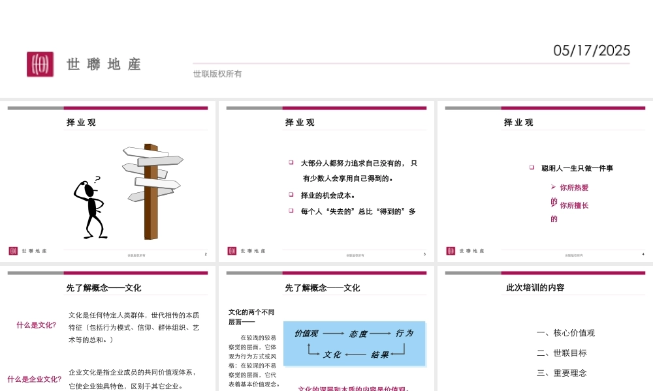The height and width of the screenshot is (391, 653).
Task: Click the arrow between 态度 and 行为
Action: point(380,333)
